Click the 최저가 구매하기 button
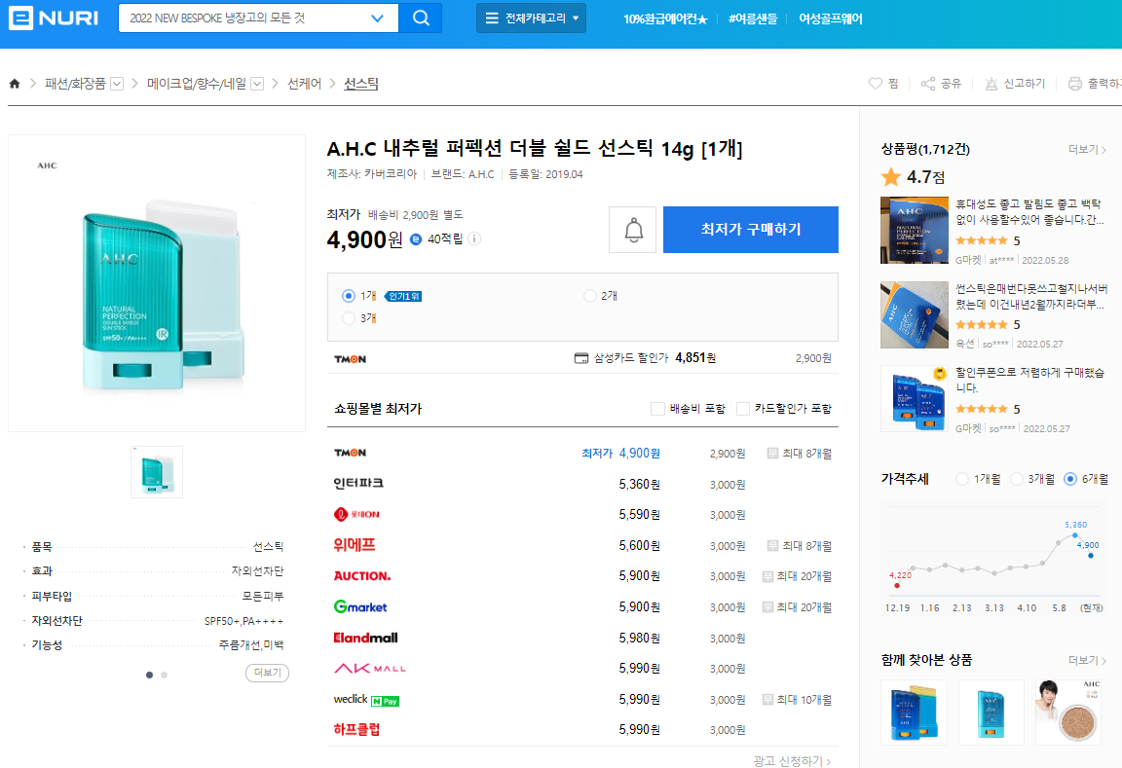This screenshot has width=1122, height=768. coord(751,230)
